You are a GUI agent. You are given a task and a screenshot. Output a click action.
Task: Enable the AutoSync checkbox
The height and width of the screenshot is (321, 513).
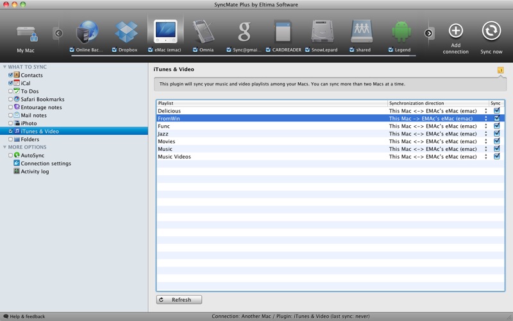click(10, 155)
